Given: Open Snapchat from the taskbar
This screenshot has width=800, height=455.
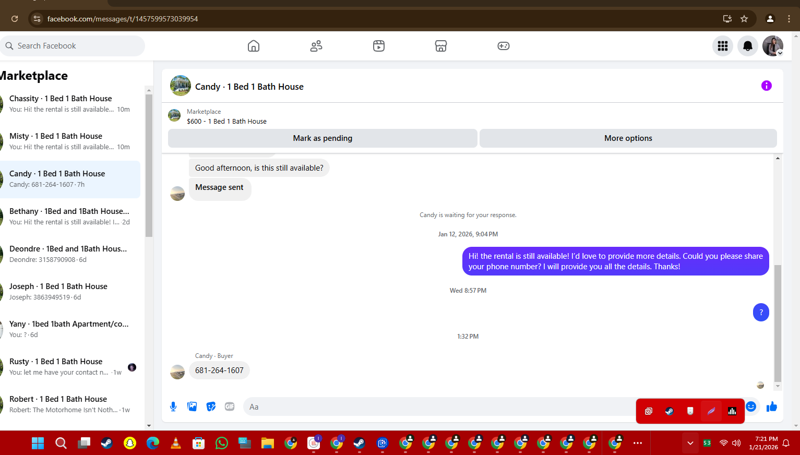Looking at the screenshot, I should (130, 444).
